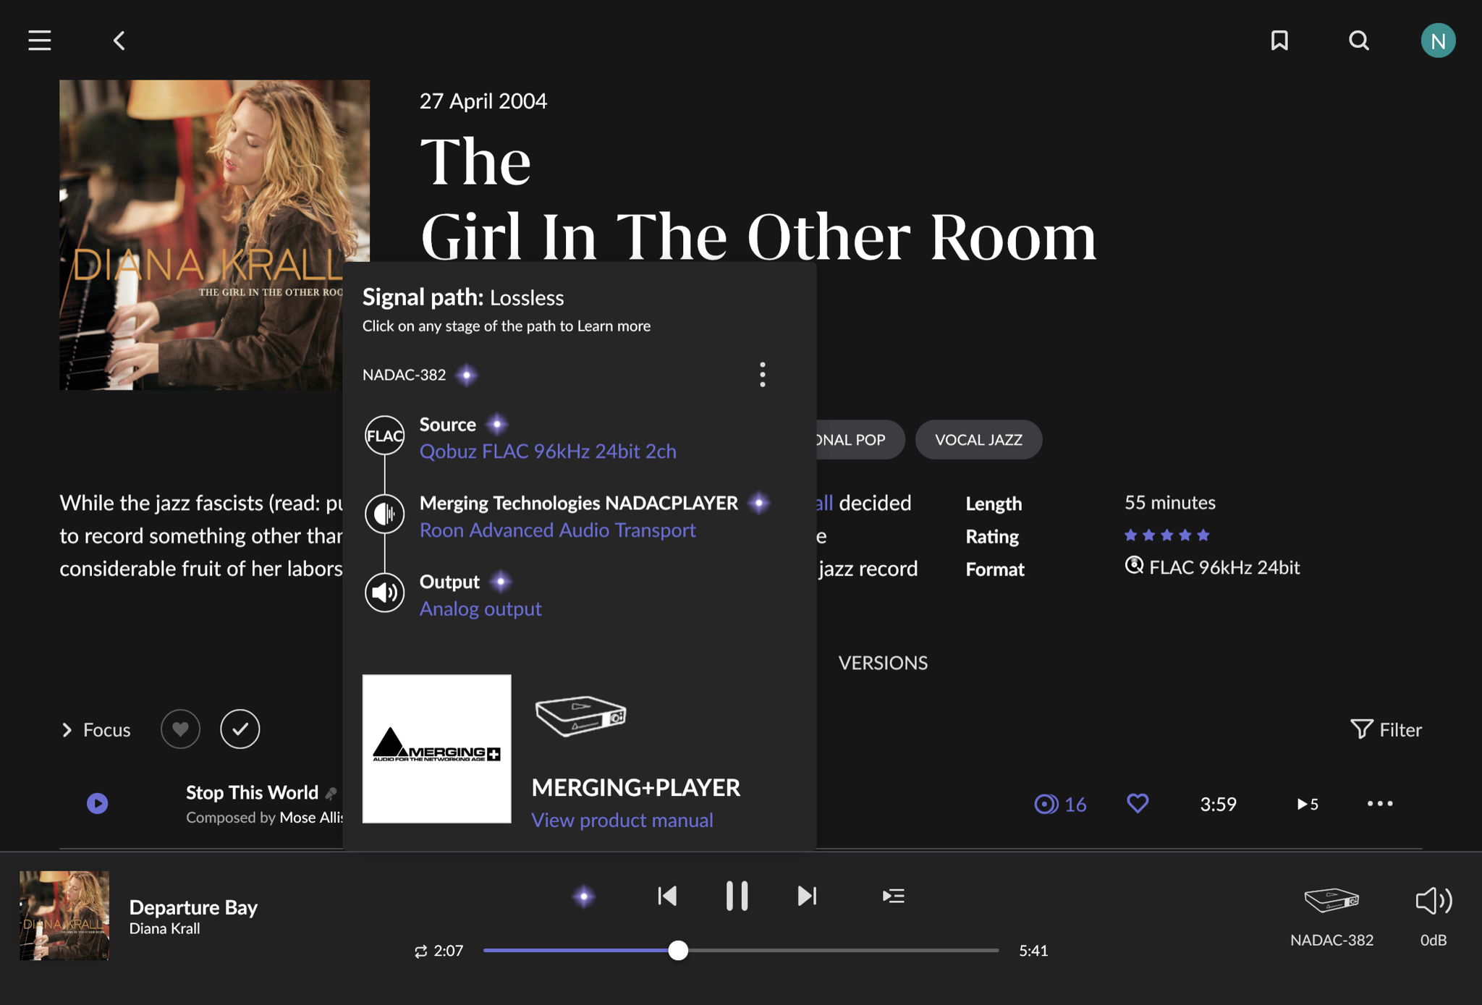
Task: Open search with the magnifier icon
Action: [x=1359, y=41]
